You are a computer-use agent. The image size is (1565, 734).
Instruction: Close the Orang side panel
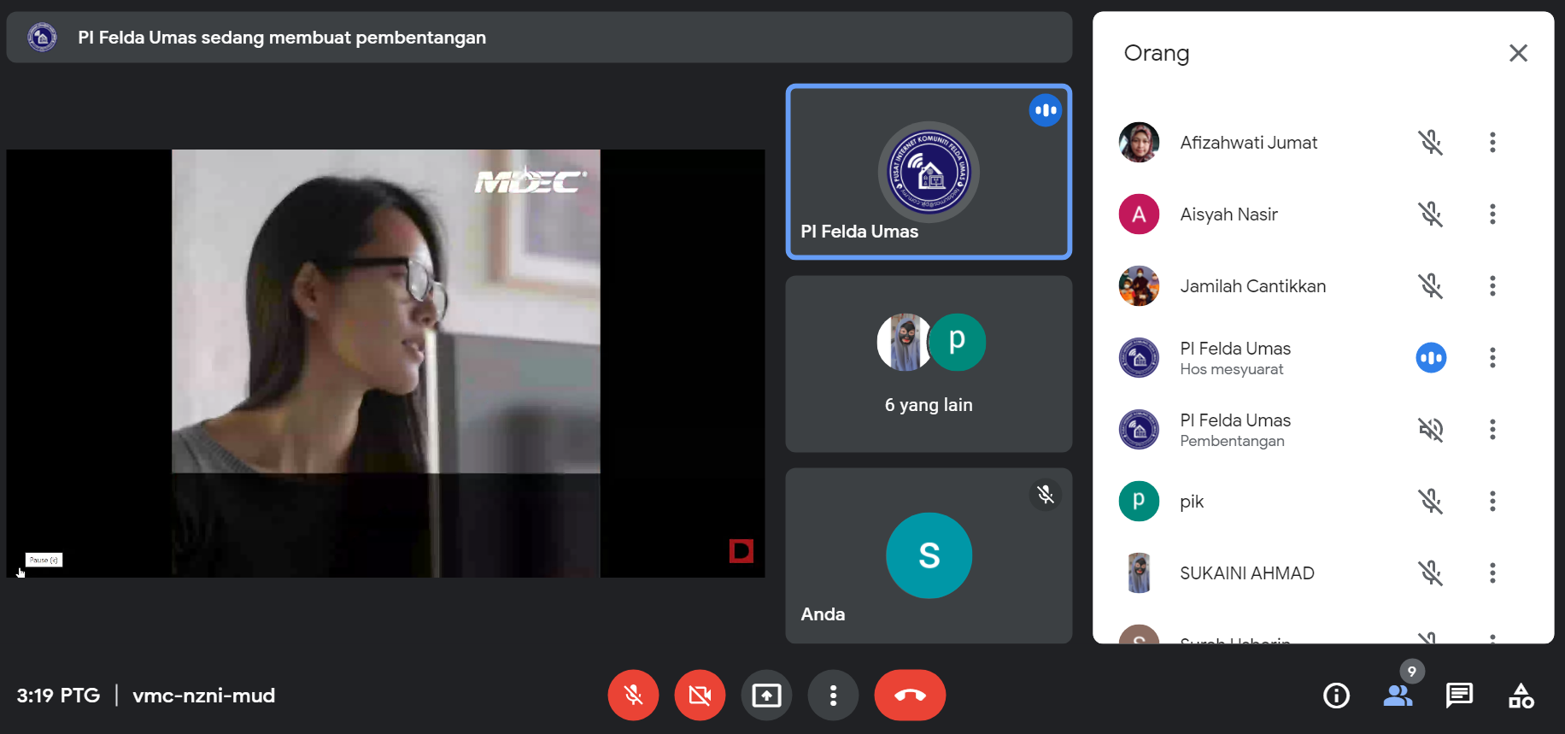[x=1518, y=53]
